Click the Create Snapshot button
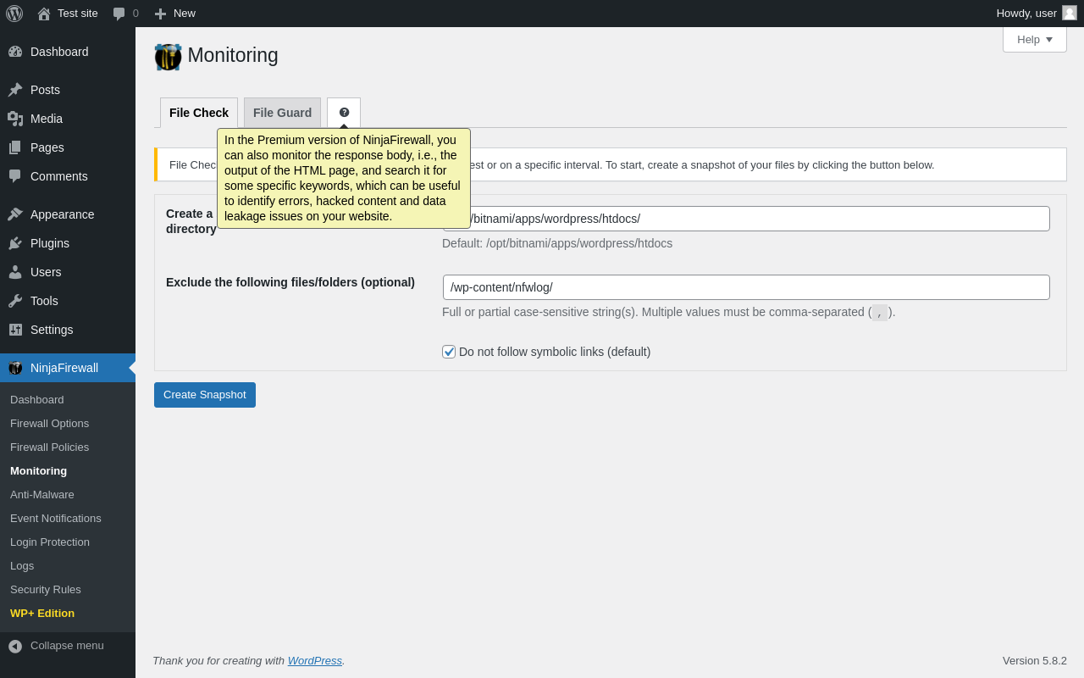This screenshot has width=1084, height=678. coord(205,395)
